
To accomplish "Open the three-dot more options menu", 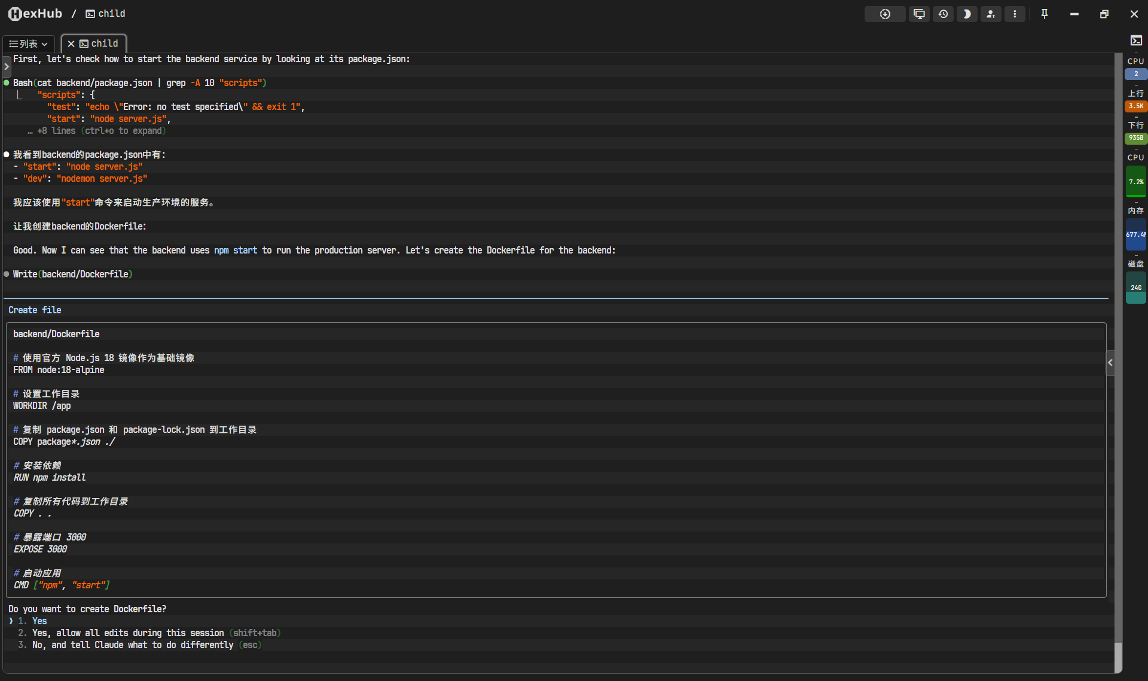I will tap(1015, 14).
